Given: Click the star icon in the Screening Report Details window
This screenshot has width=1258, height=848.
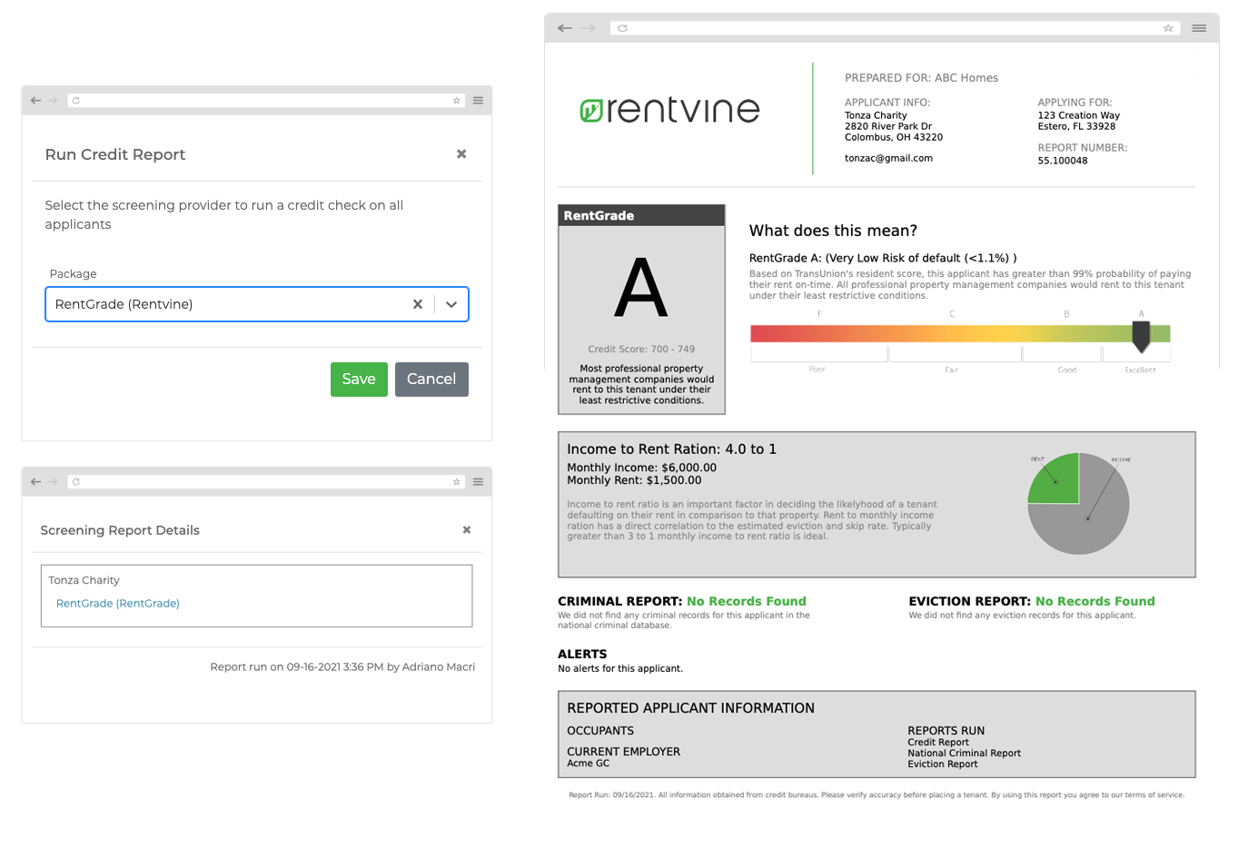Looking at the screenshot, I should 457,481.
